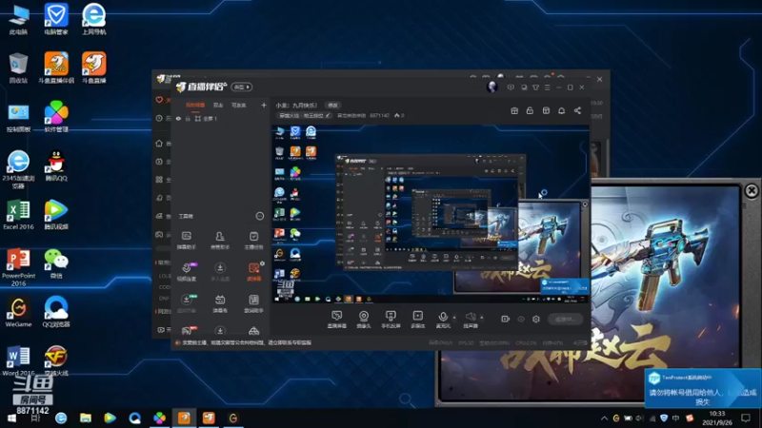Open the WeGame taskbar icon
Image resolution: width=762 pixels, height=428 pixels.
pyautogui.click(x=233, y=418)
